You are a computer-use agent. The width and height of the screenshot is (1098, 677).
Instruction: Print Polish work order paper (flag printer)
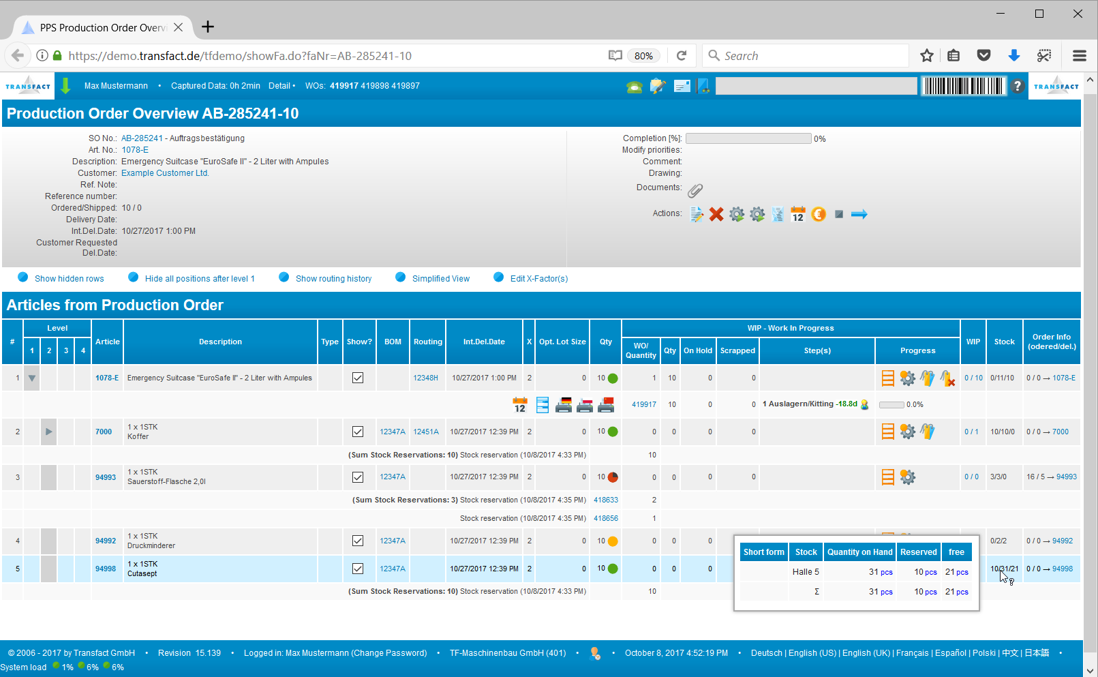585,405
